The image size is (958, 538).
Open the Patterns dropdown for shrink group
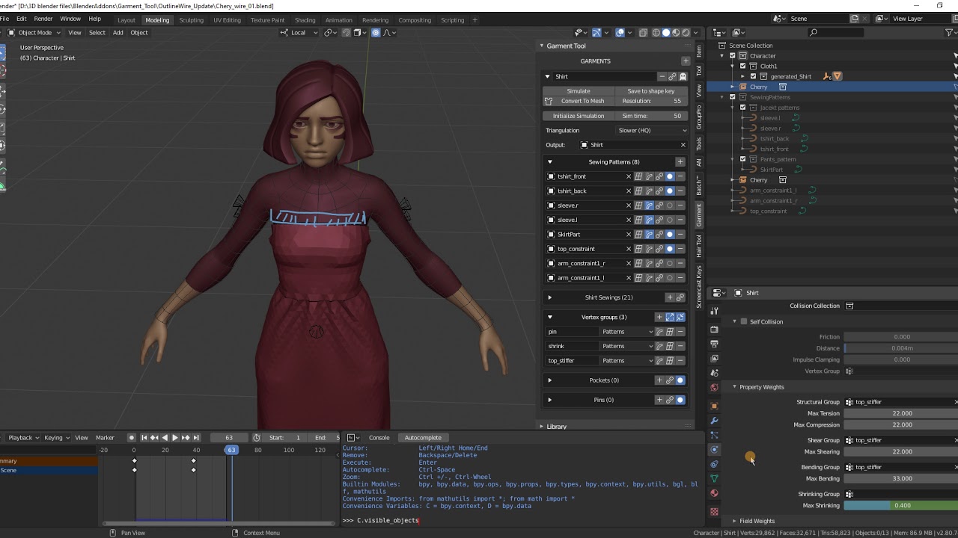627,346
